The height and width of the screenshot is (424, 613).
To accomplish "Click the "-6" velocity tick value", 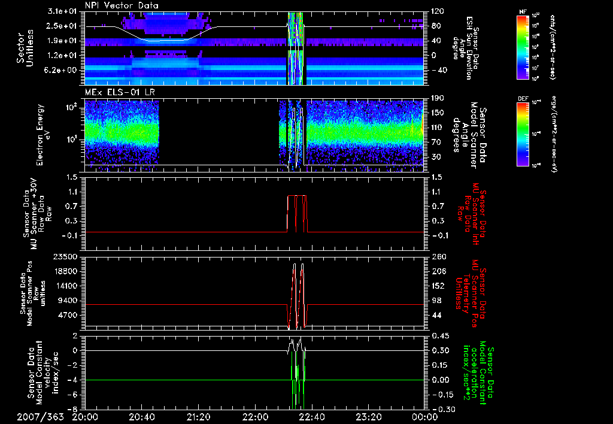I will 72,395.
